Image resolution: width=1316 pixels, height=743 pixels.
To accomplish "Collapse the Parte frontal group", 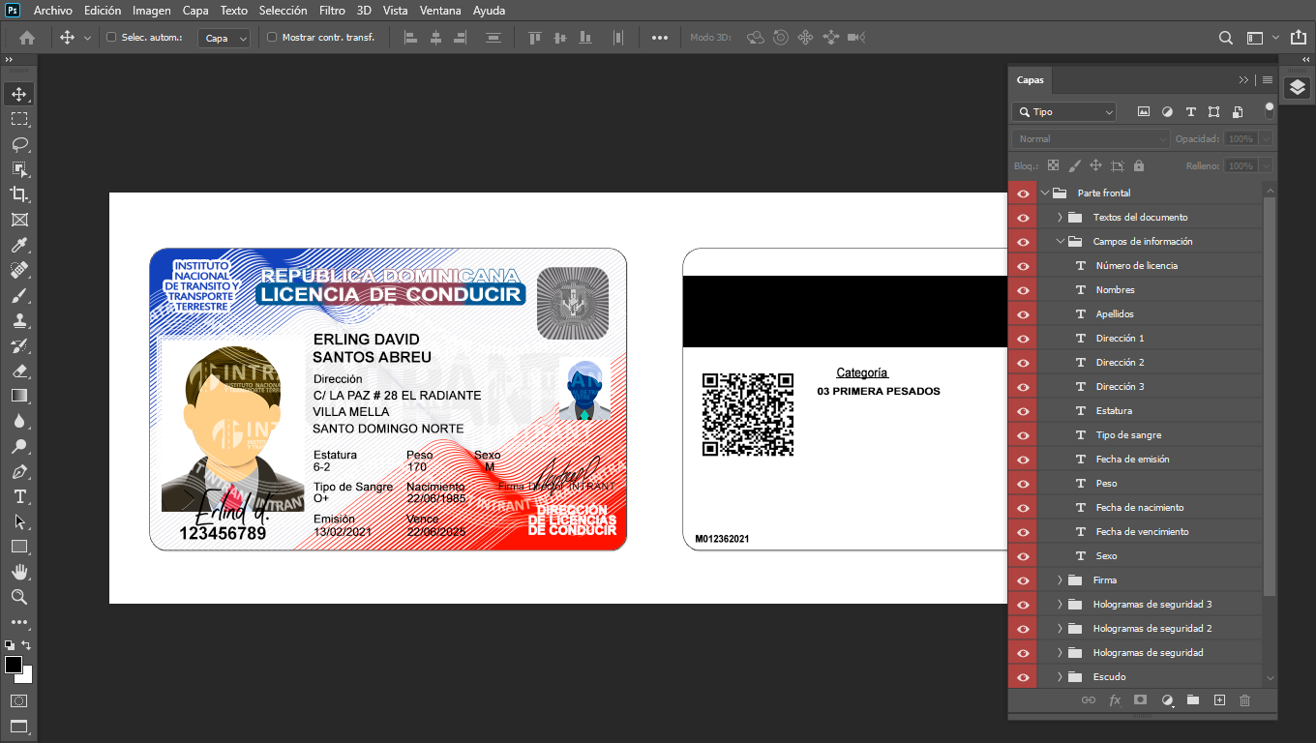I will click(x=1045, y=193).
